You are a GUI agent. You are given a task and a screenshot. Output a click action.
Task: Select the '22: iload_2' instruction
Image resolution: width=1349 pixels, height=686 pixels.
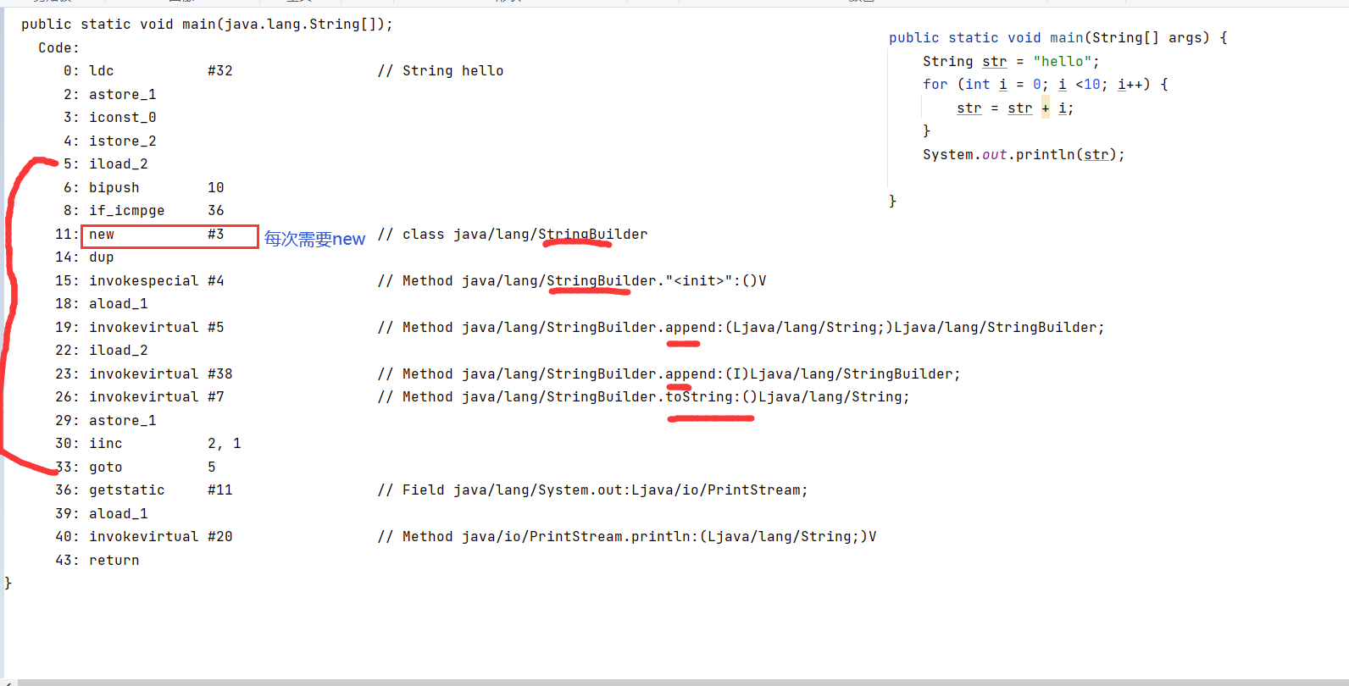(x=102, y=351)
